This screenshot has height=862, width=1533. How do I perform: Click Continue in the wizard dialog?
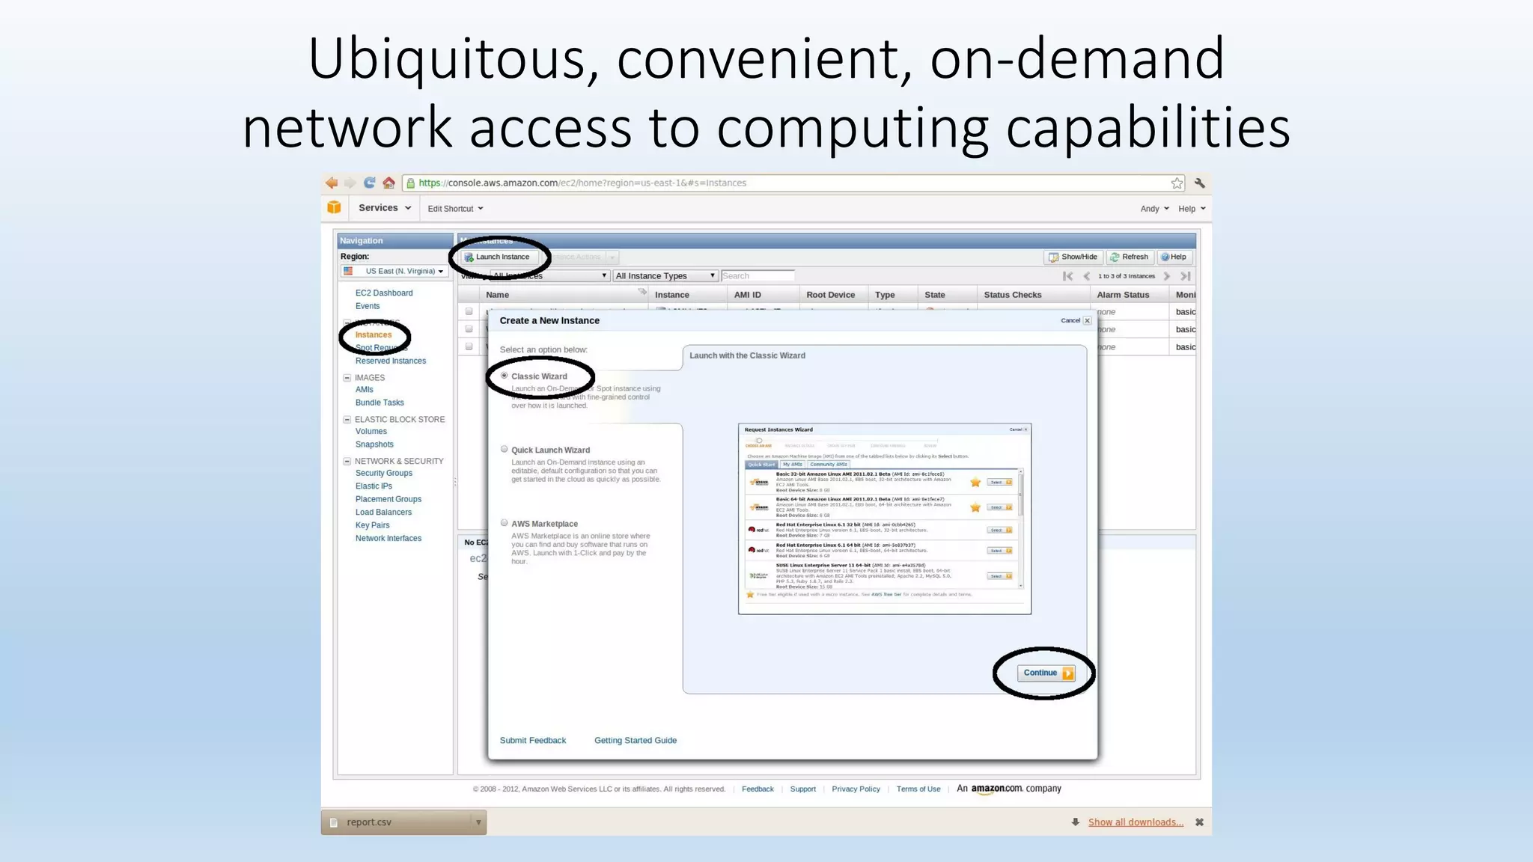pyautogui.click(x=1046, y=673)
